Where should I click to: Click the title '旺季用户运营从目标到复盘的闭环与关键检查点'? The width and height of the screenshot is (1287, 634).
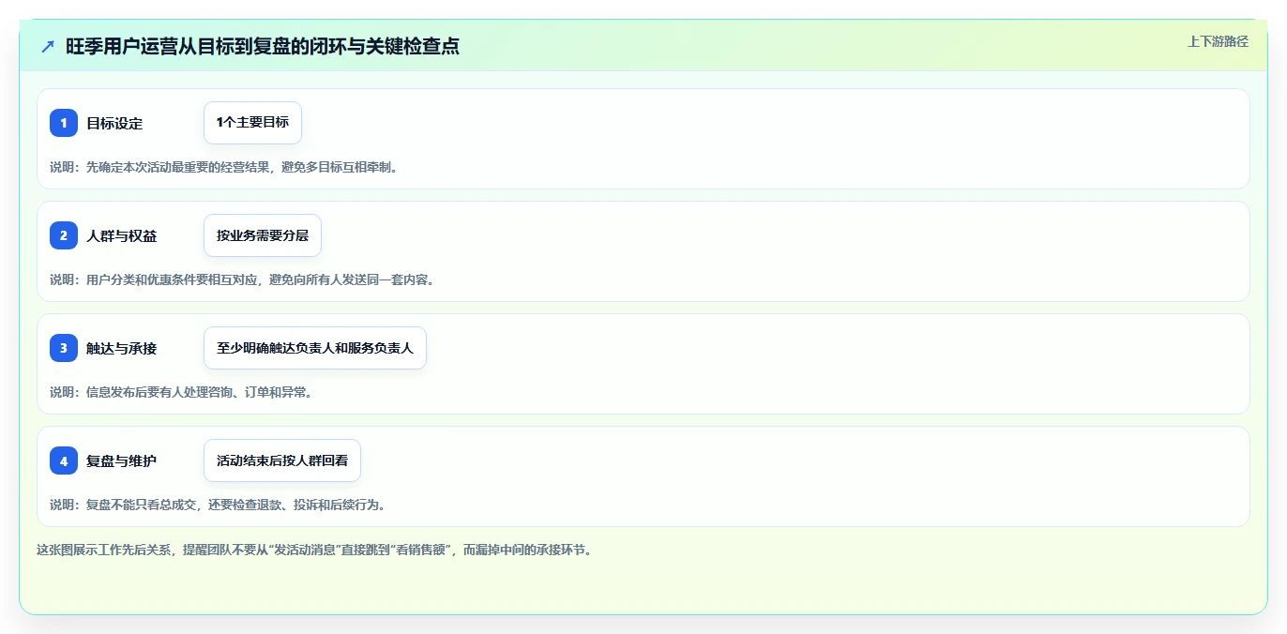click(x=263, y=46)
